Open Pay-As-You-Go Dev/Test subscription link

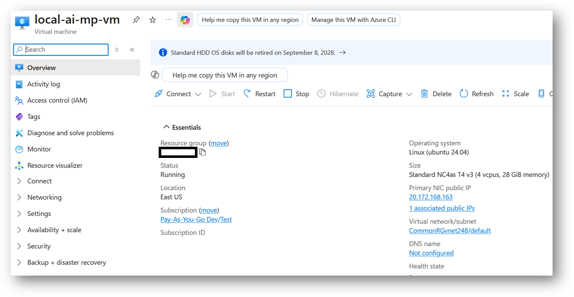196,219
